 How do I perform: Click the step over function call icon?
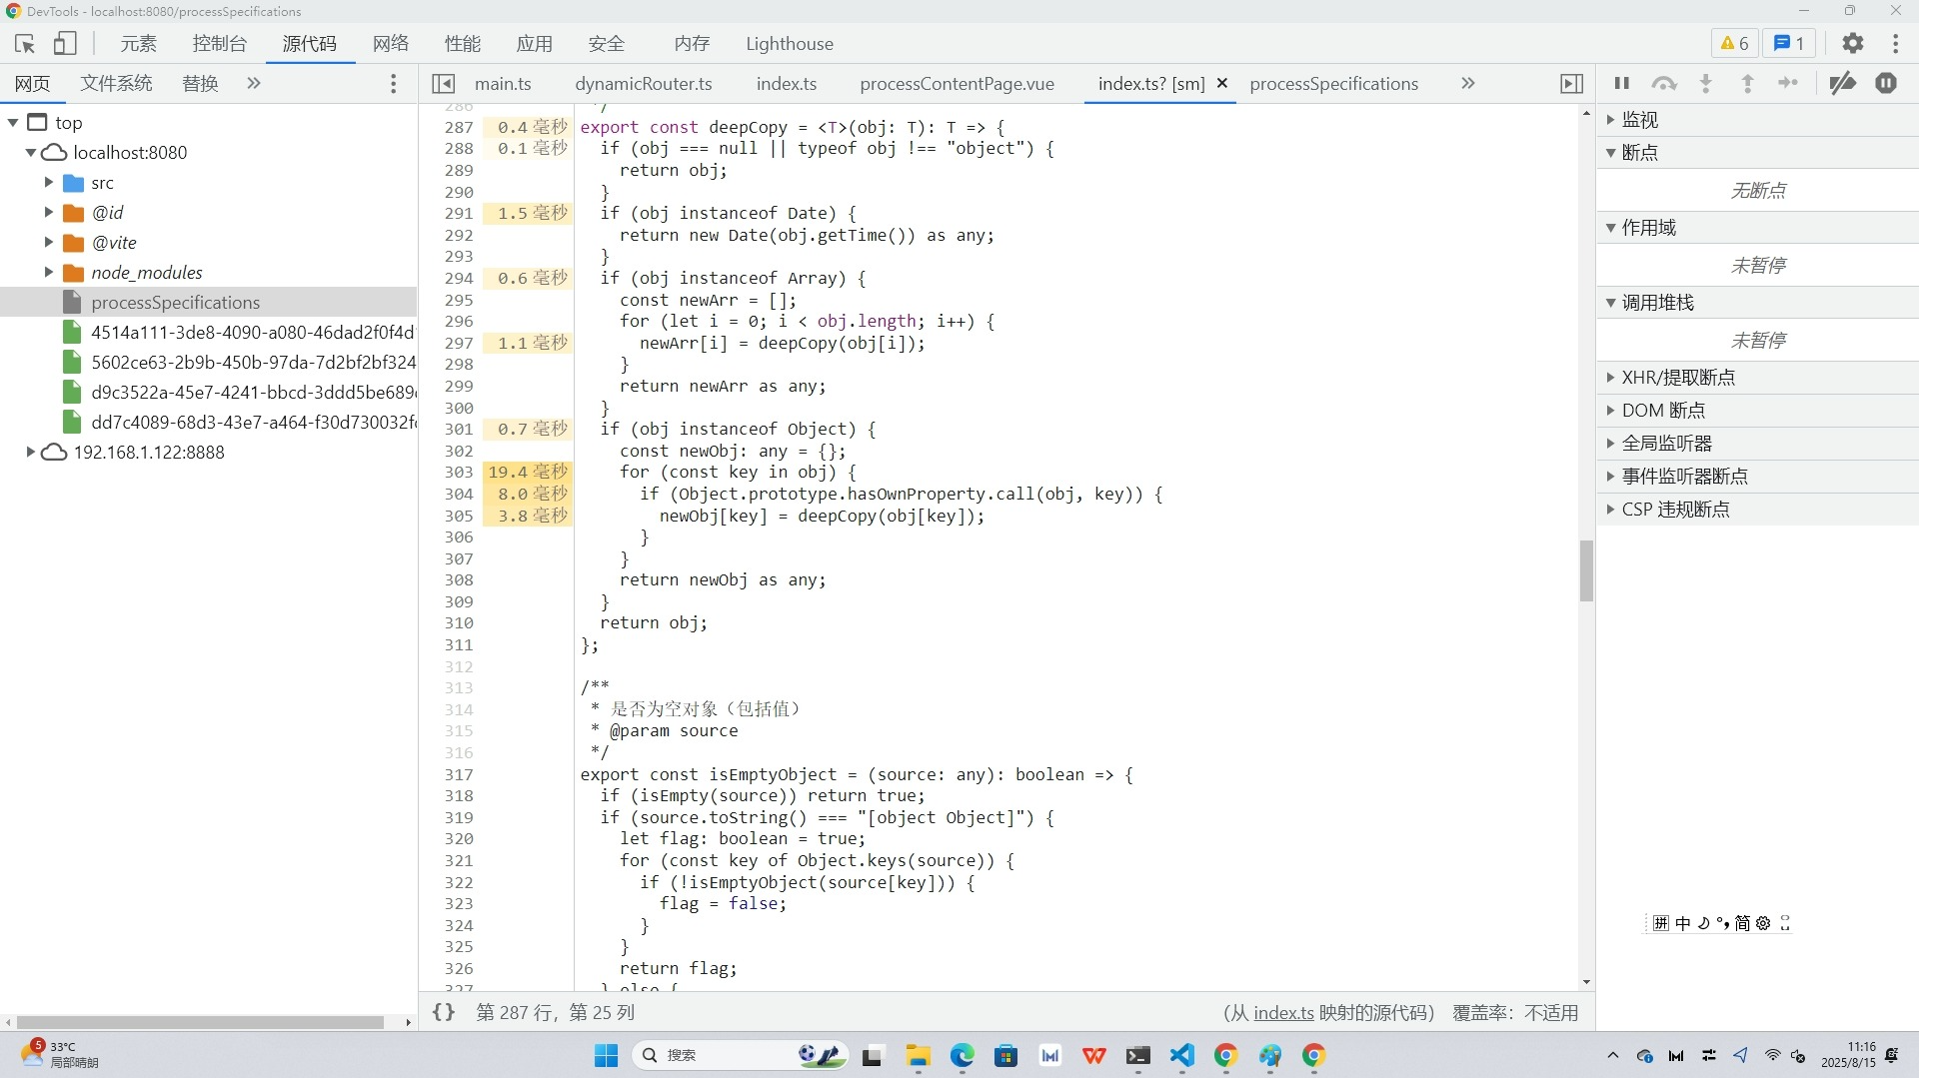(x=1664, y=84)
